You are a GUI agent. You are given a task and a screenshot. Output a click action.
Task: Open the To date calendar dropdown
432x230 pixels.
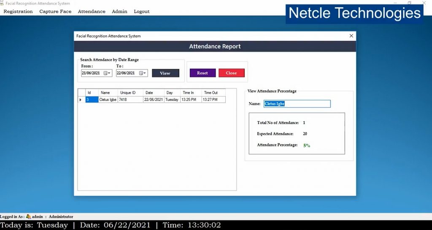pos(143,73)
